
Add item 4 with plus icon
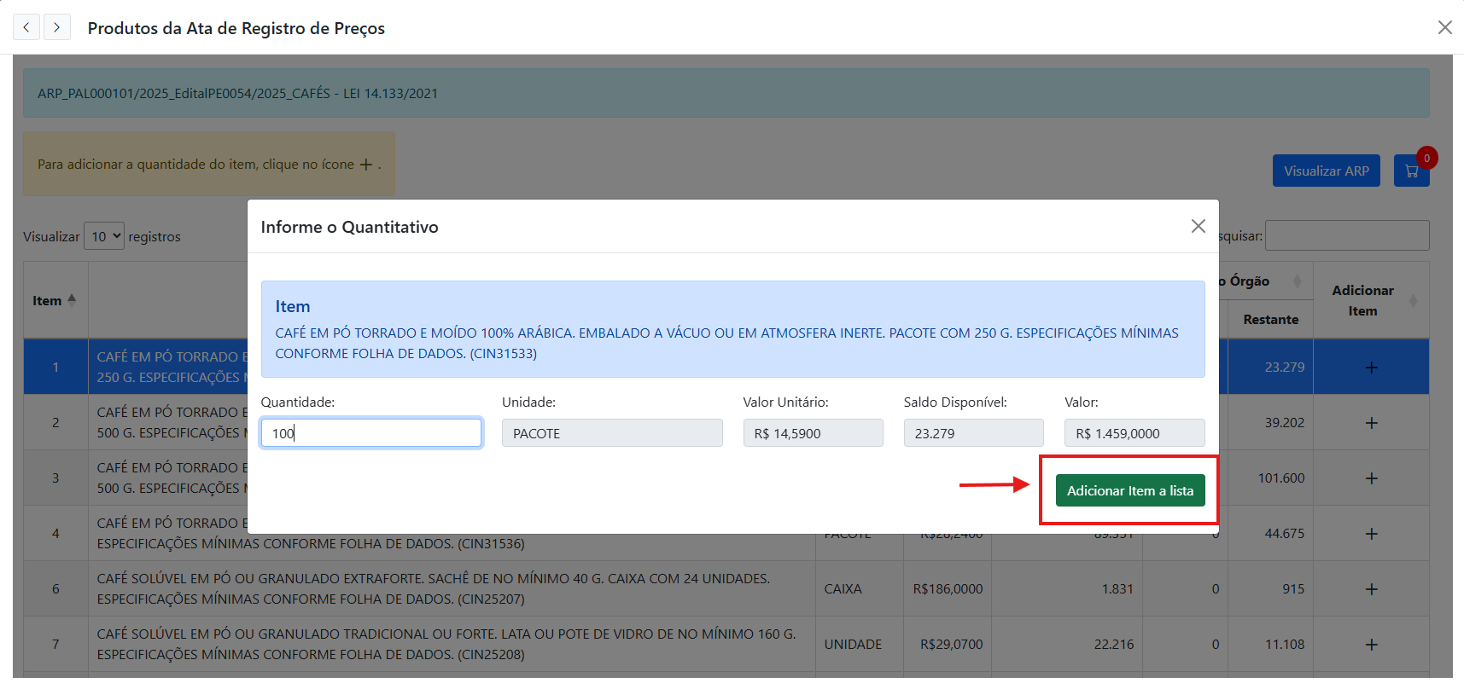tap(1371, 534)
